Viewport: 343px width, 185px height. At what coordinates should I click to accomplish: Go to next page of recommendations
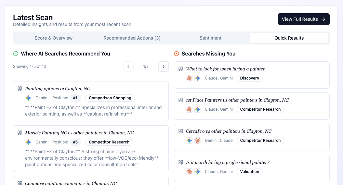(x=164, y=67)
